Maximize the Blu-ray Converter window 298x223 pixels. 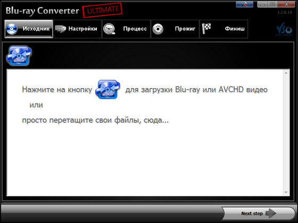272,4
